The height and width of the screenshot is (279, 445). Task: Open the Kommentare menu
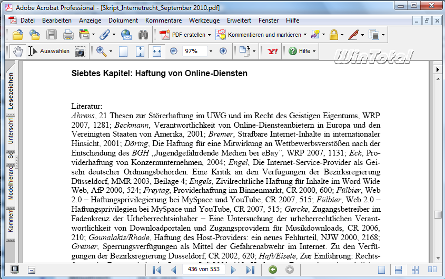pyautogui.click(x=163, y=20)
